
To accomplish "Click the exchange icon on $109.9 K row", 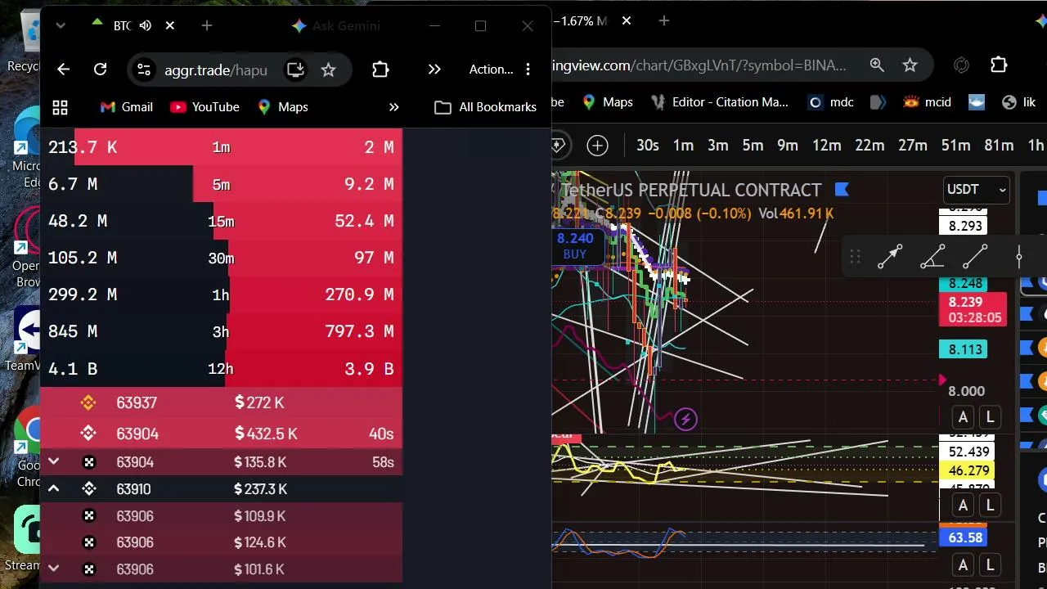I will point(89,516).
